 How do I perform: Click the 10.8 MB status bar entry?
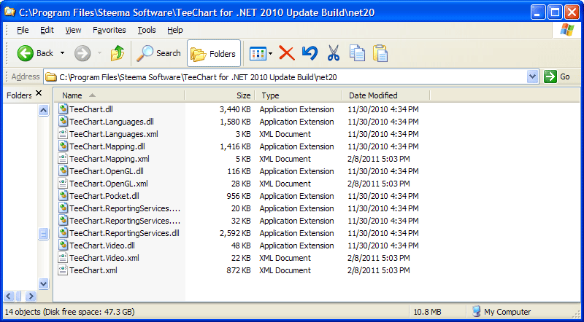click(x=427, y=312)
